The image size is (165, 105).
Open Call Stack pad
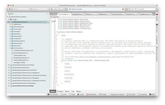(x=131, y=94)
